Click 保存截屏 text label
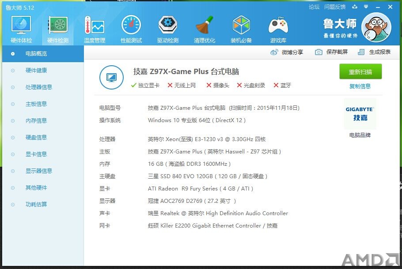The image size is (402, 269). pos(337,52)
